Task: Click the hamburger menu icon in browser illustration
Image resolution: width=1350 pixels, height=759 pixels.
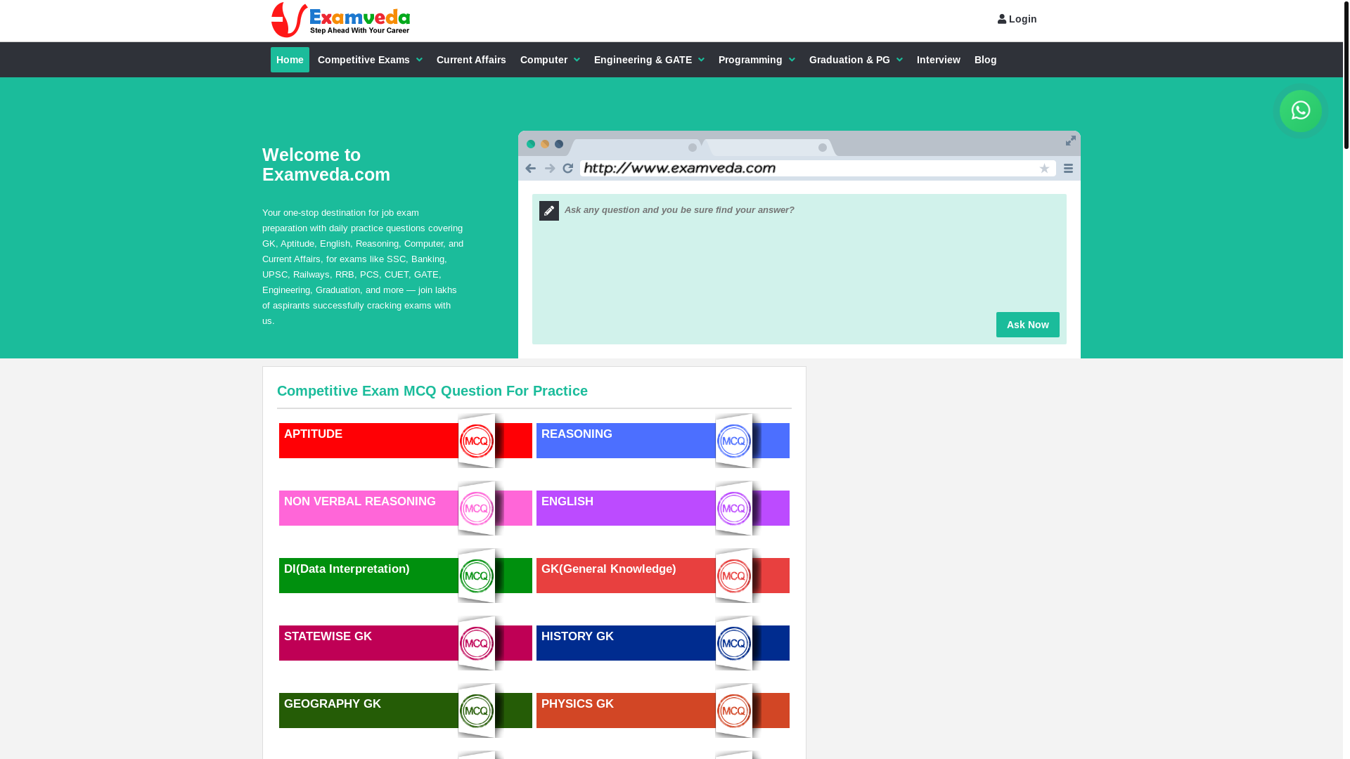Action: tap(1068, 169)
